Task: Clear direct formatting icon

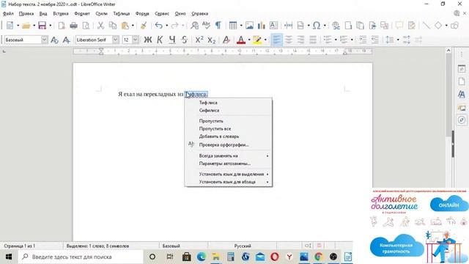Action: click(226, 40)
